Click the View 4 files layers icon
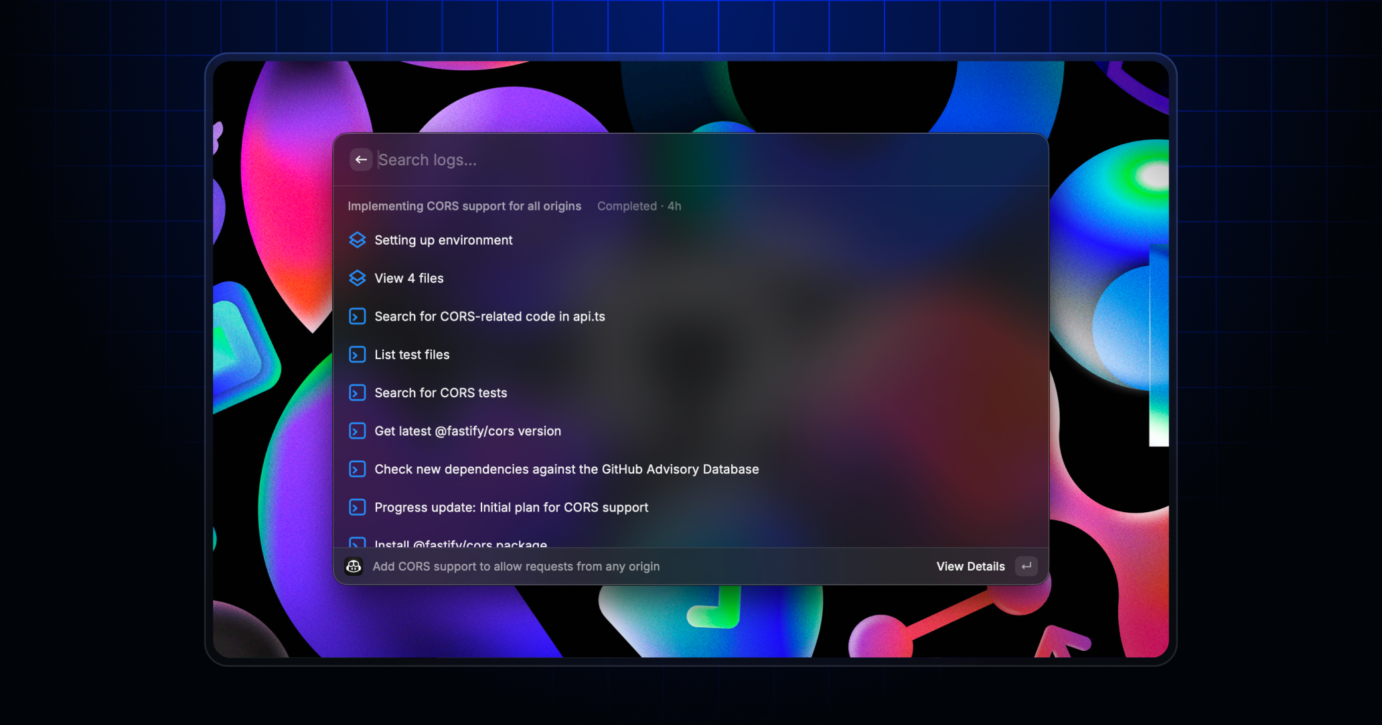 click(358, 278)
